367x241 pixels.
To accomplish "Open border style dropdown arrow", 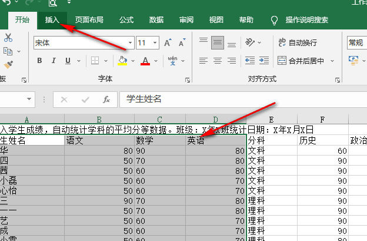I will 106,61.
